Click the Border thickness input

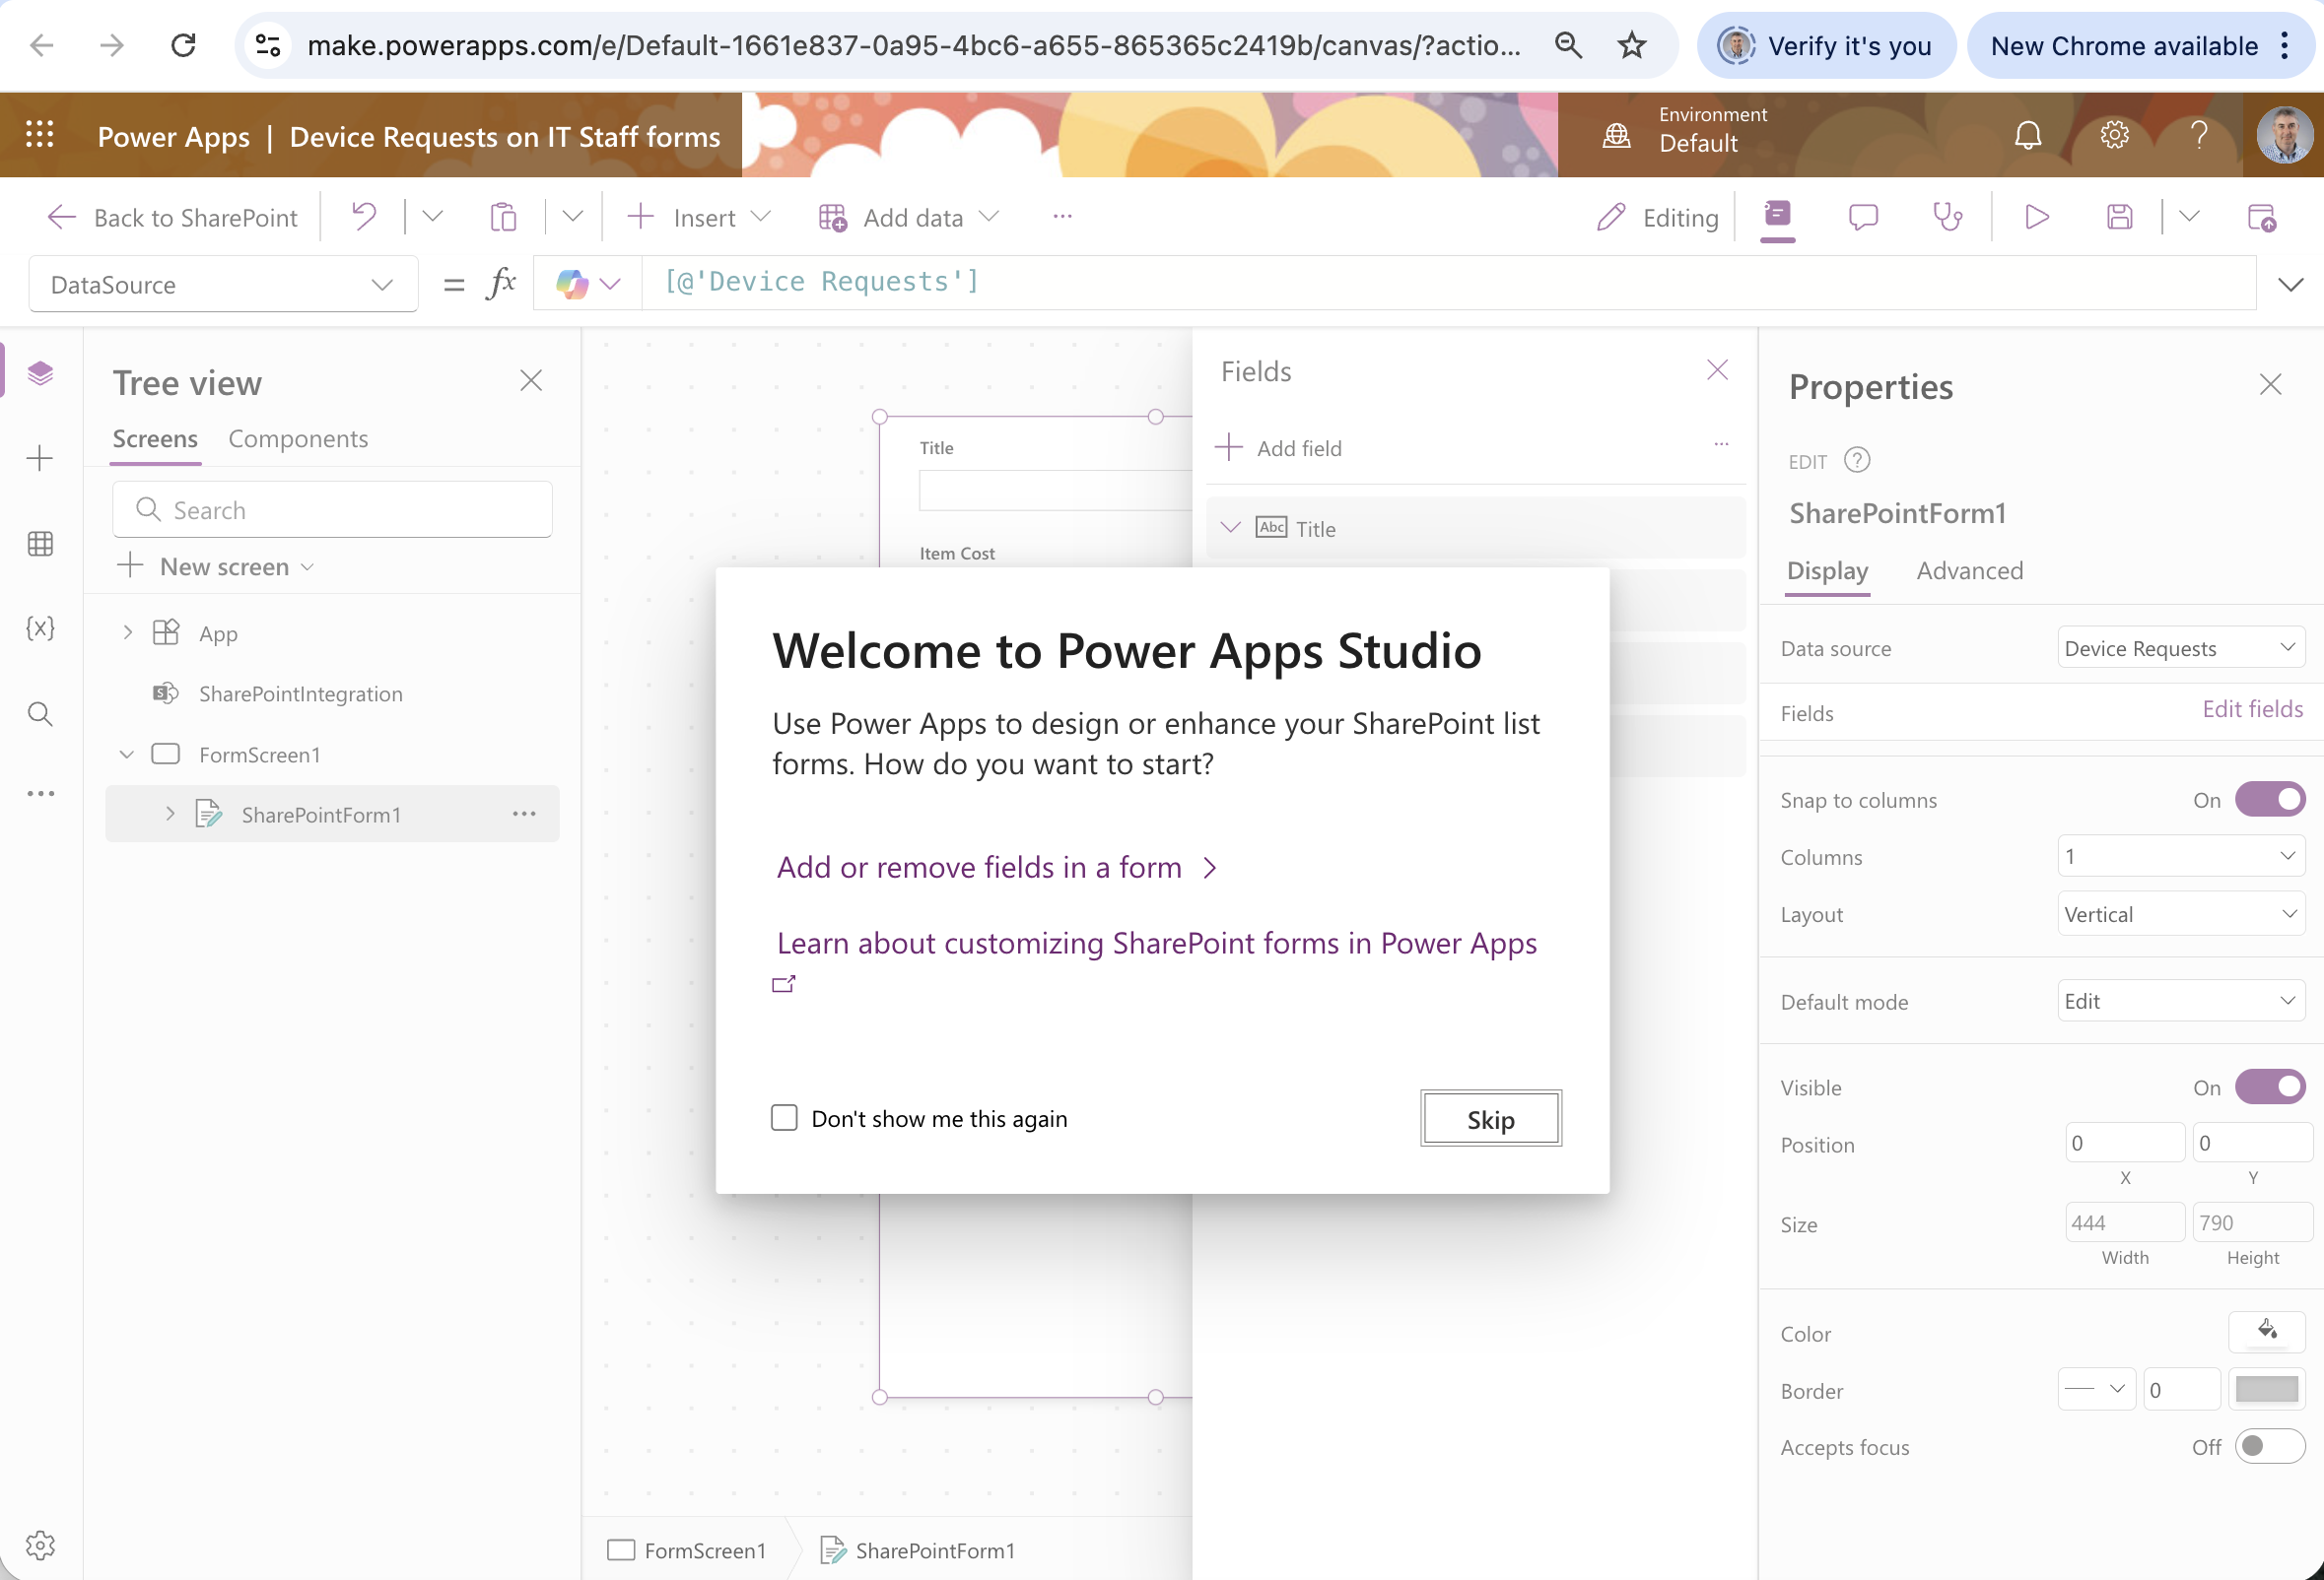coord(2181,1389)
